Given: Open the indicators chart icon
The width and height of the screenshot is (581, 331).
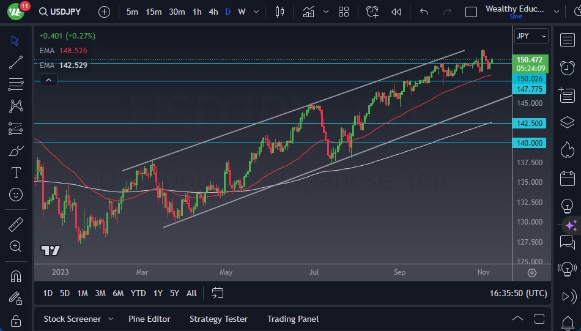Looking at the screenshot, I should [x=308, y=12].
